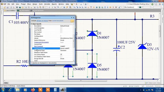
Task: Select the GND power port tool
Action: 88,7
